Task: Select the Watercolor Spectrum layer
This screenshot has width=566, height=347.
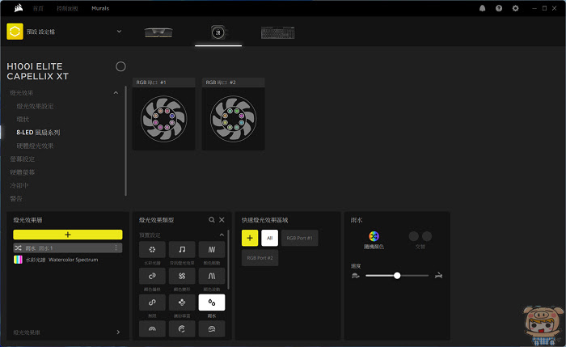Action: (x=68, y=260)
